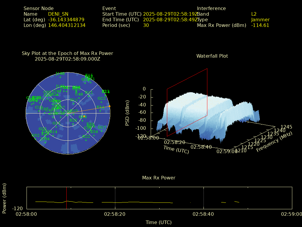Select the G32 satellite marker
302x227 pixels.
click(x=35, y=139)
